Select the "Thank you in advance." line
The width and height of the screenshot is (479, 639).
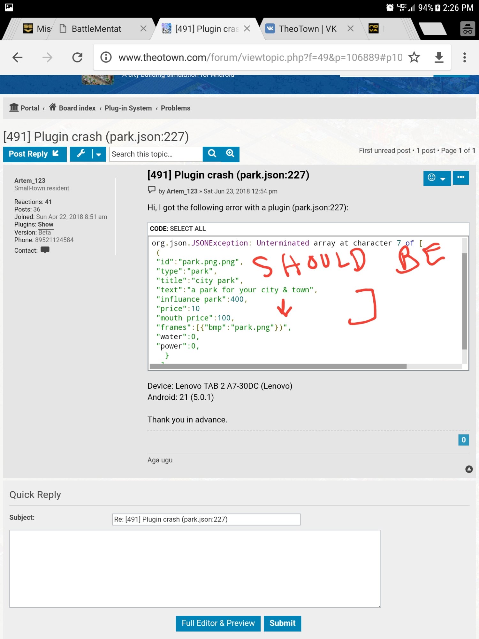[187, 420]
